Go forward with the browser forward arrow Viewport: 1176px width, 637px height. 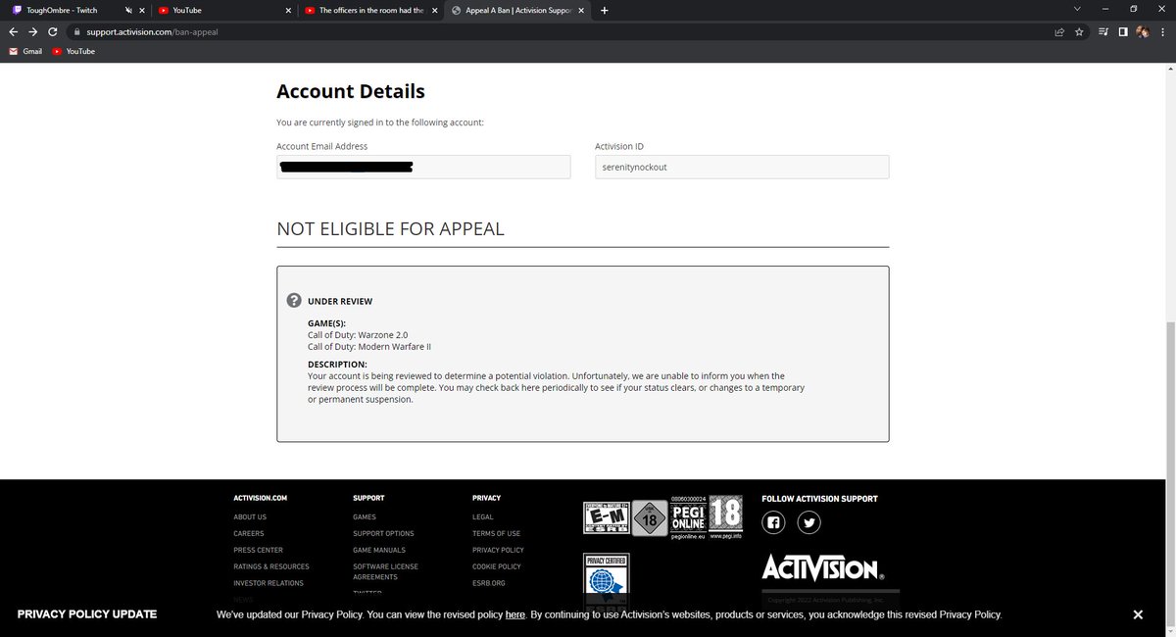point(32,31)
